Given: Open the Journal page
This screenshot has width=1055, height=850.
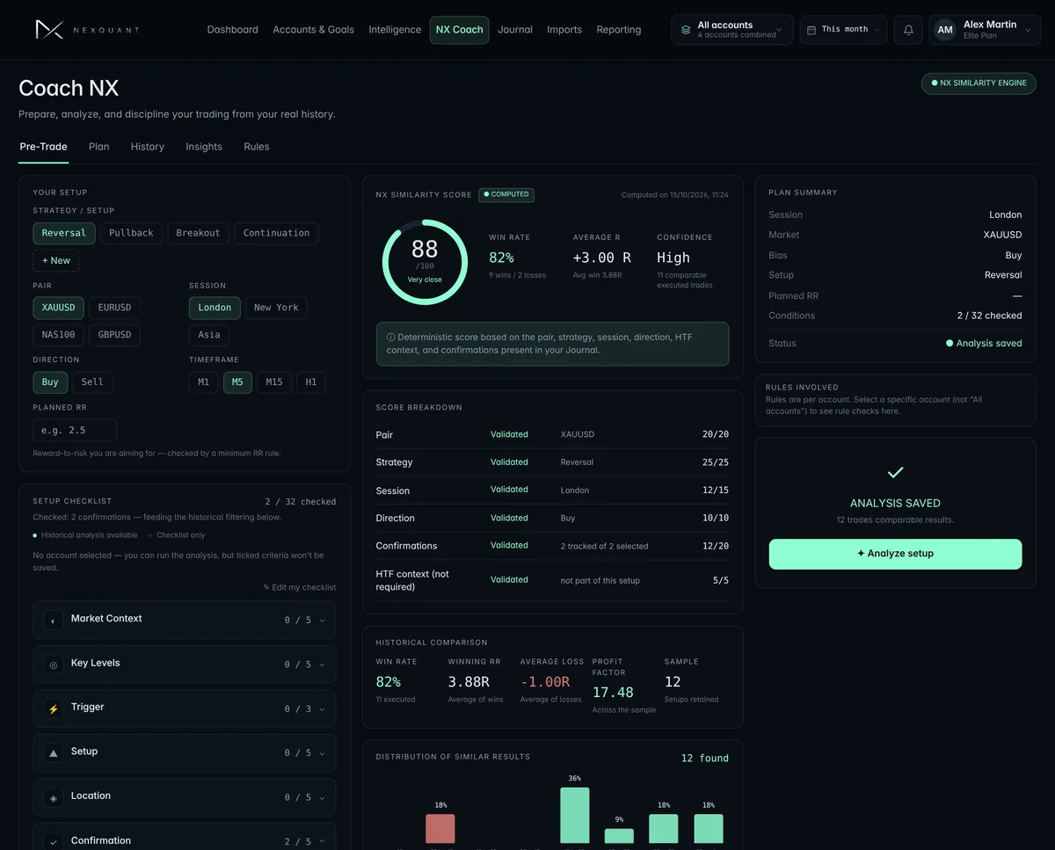Looking at the screenshot, I should [x=515, y=30].
